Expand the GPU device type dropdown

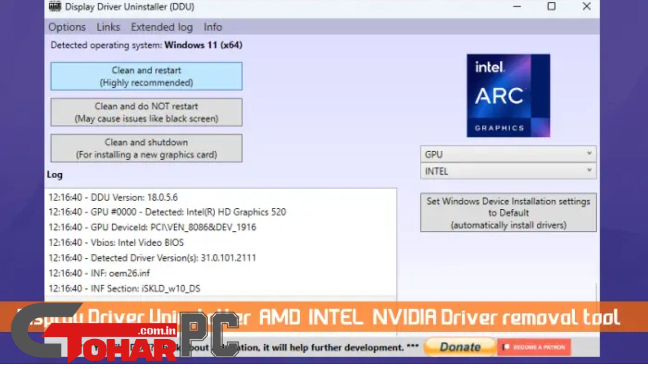click(x=508, y=154)
